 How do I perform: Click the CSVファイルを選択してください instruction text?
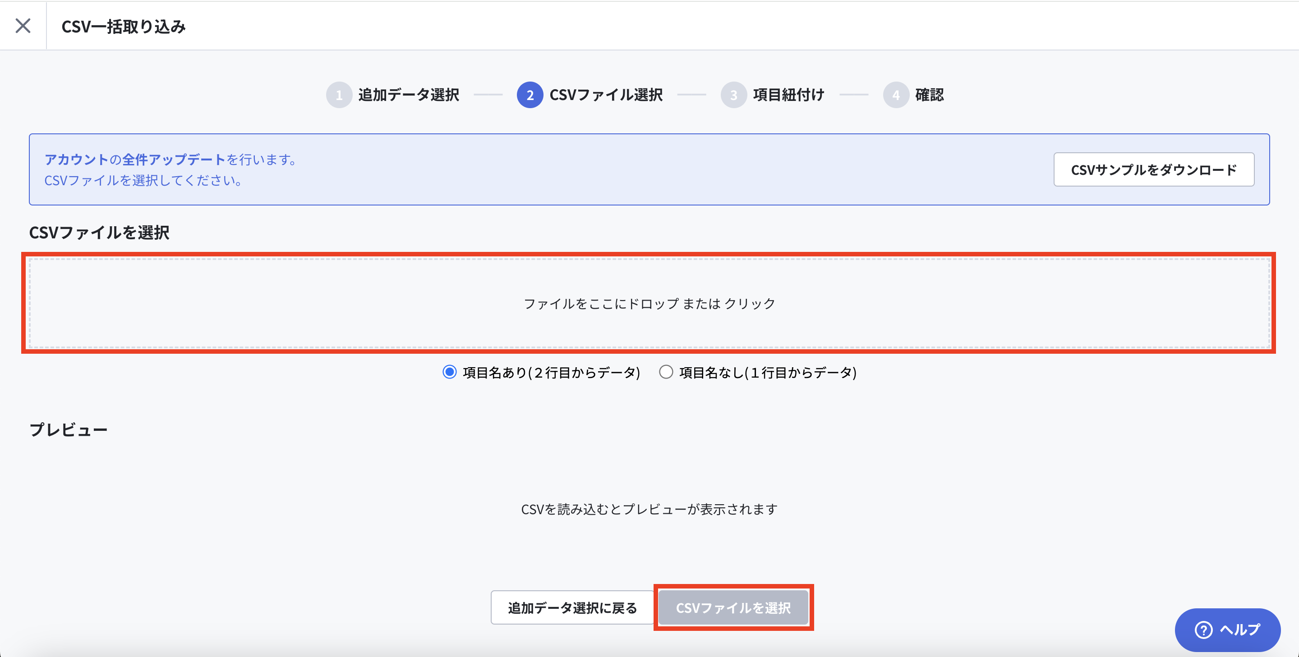[144, 180]
